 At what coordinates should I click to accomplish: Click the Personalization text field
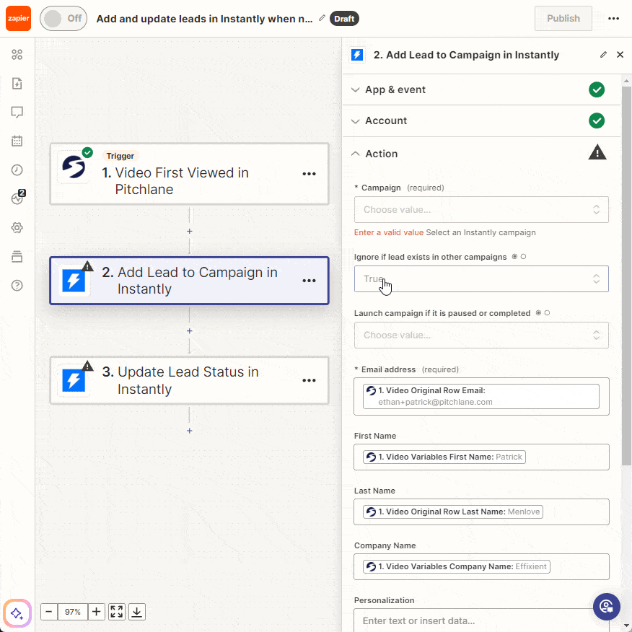point(481,620)
